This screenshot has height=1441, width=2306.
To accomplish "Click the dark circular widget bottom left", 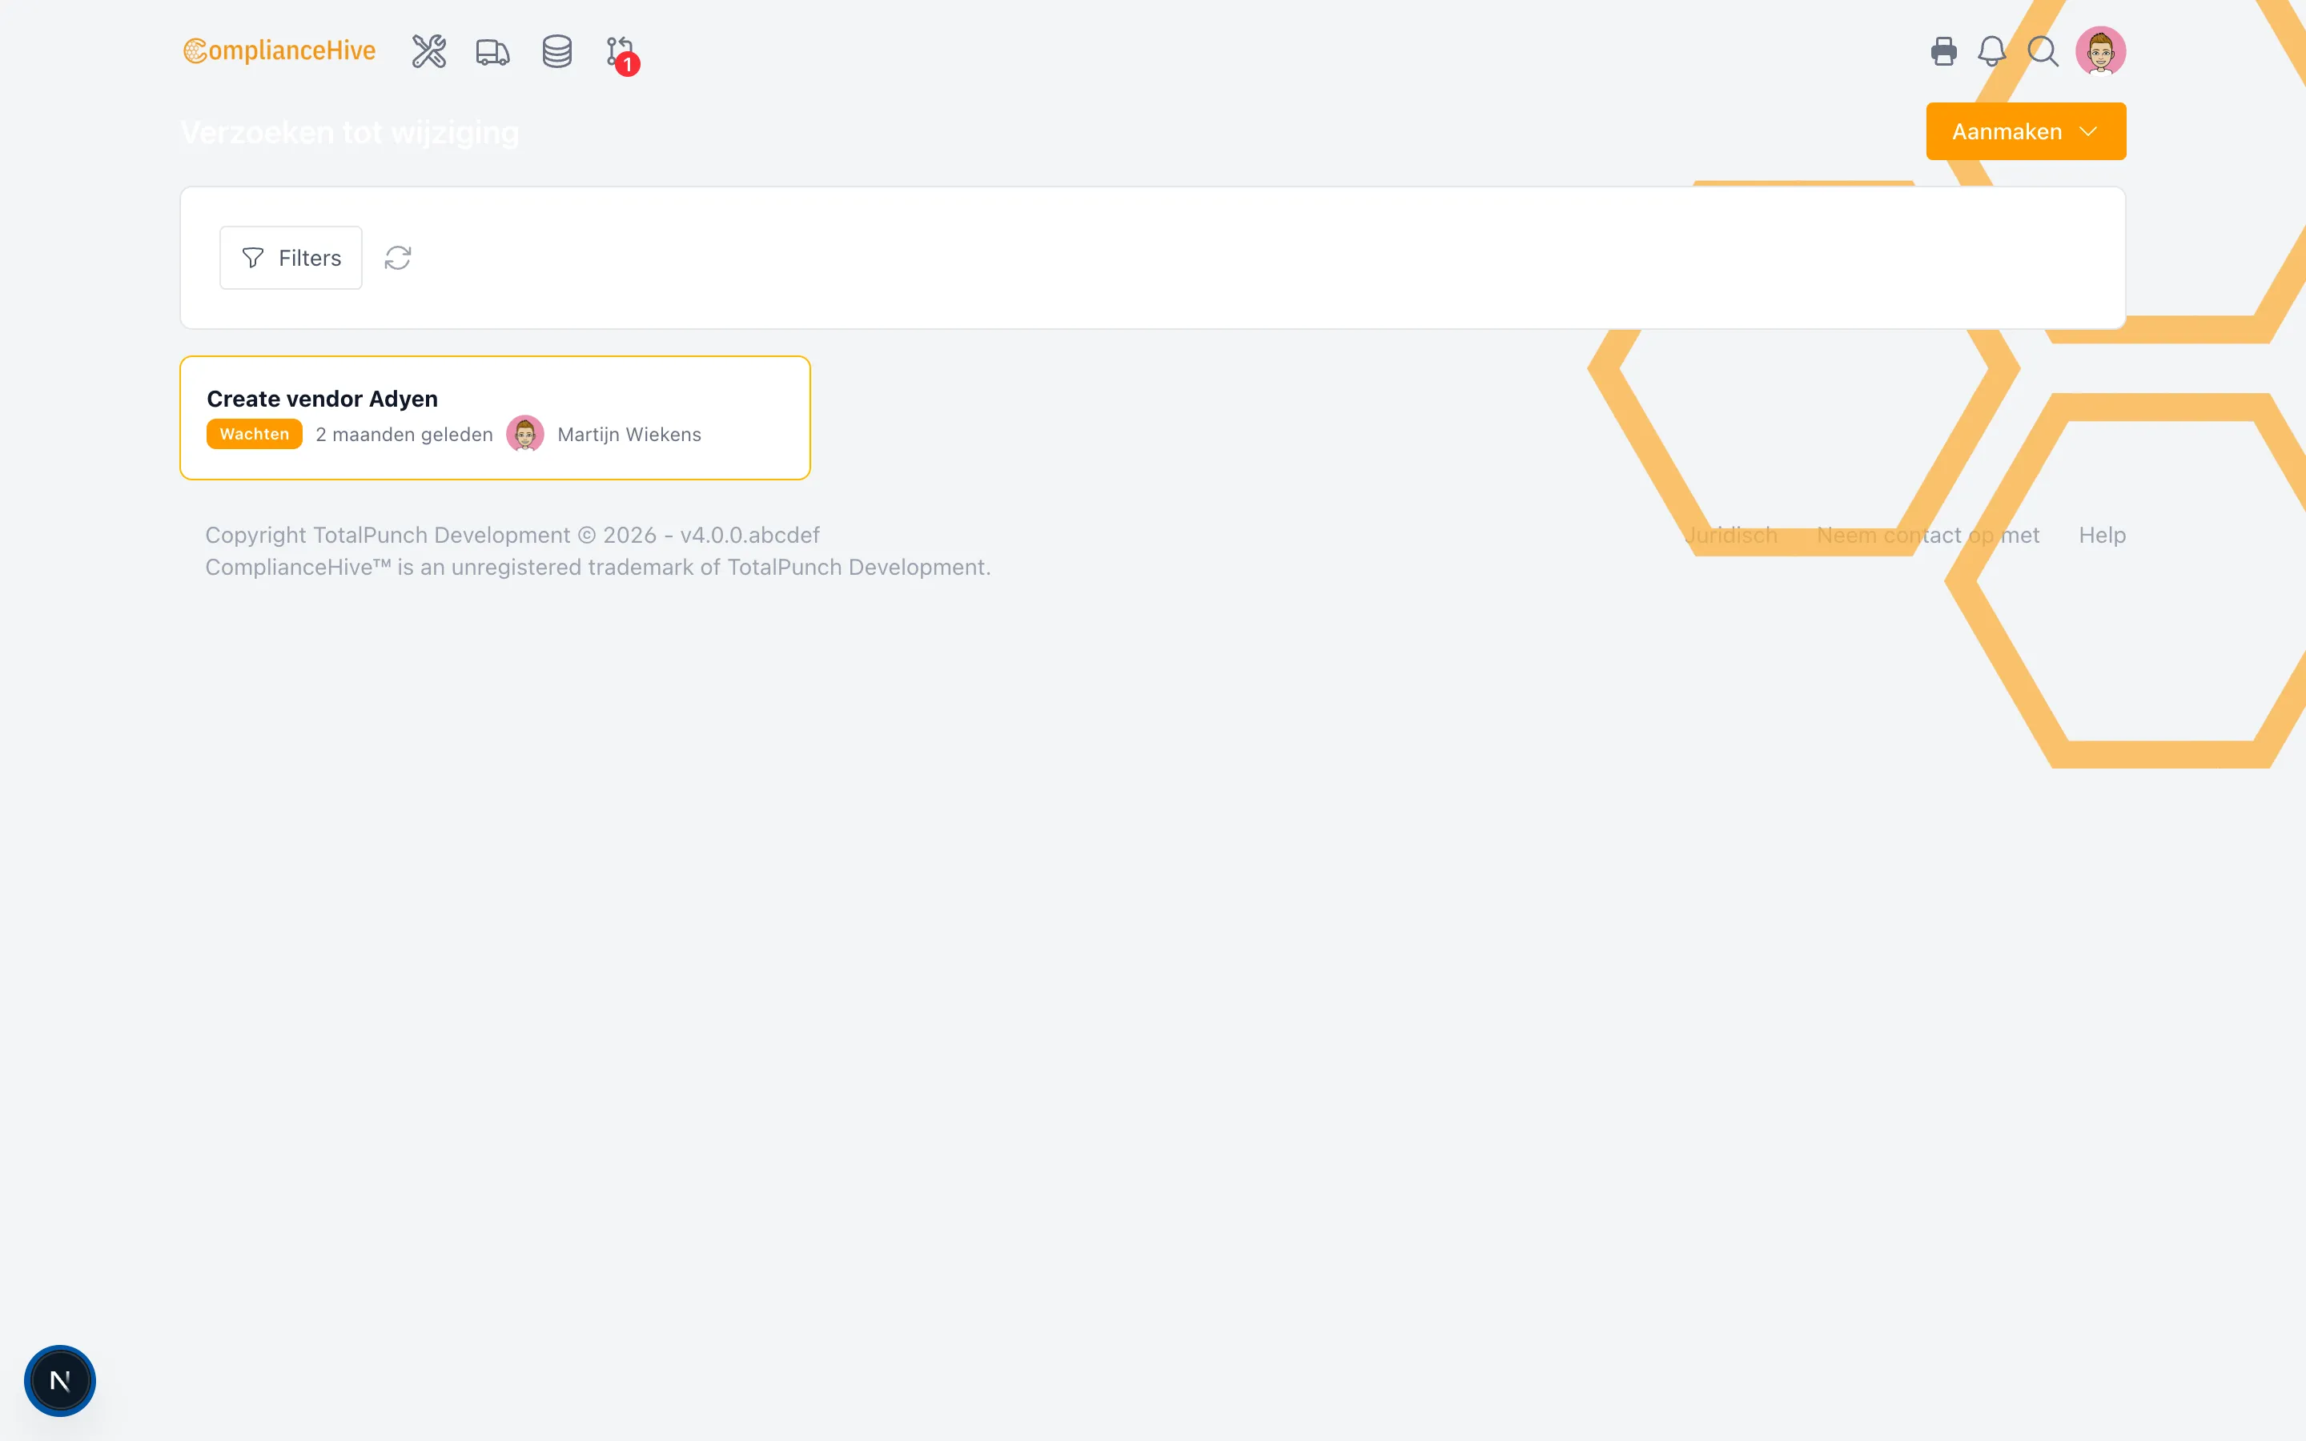I will [60, 1380].
